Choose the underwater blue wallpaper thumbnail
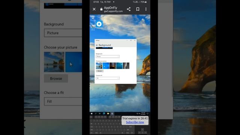Screen dimensions: 240x135 coord(119,66)
